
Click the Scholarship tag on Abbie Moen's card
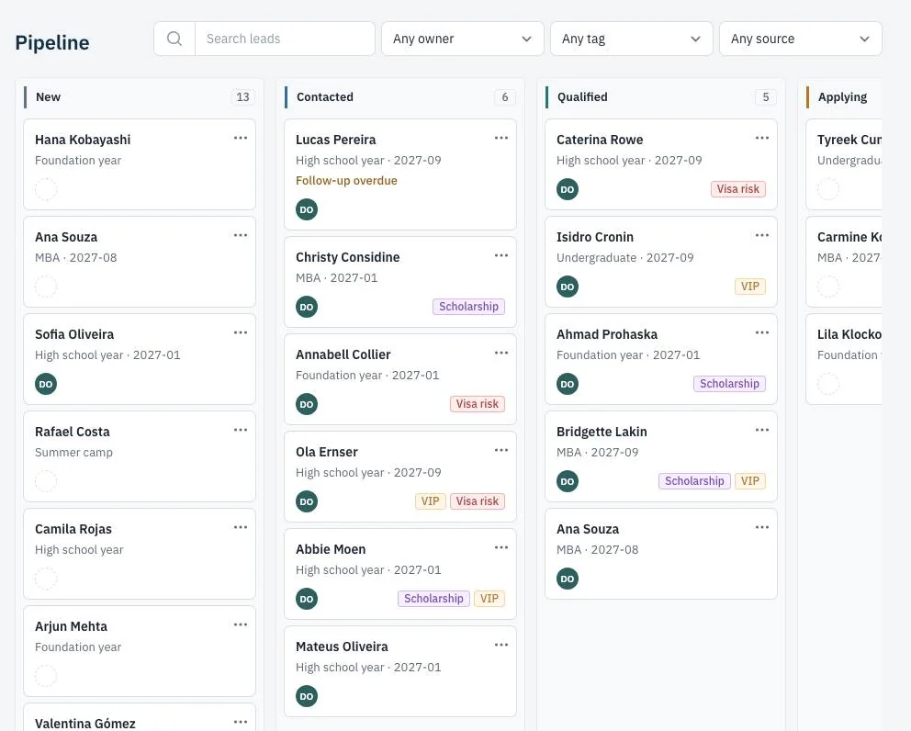(433, 599)
